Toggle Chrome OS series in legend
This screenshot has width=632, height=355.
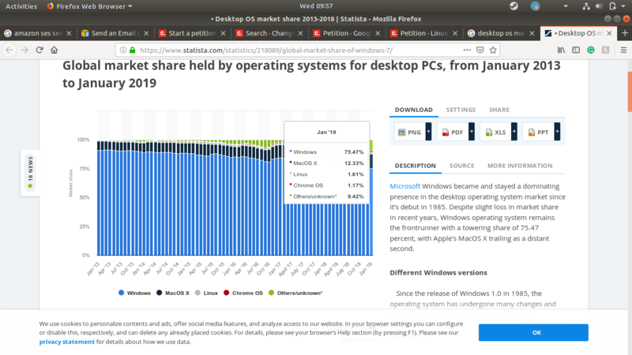[243, 293]
